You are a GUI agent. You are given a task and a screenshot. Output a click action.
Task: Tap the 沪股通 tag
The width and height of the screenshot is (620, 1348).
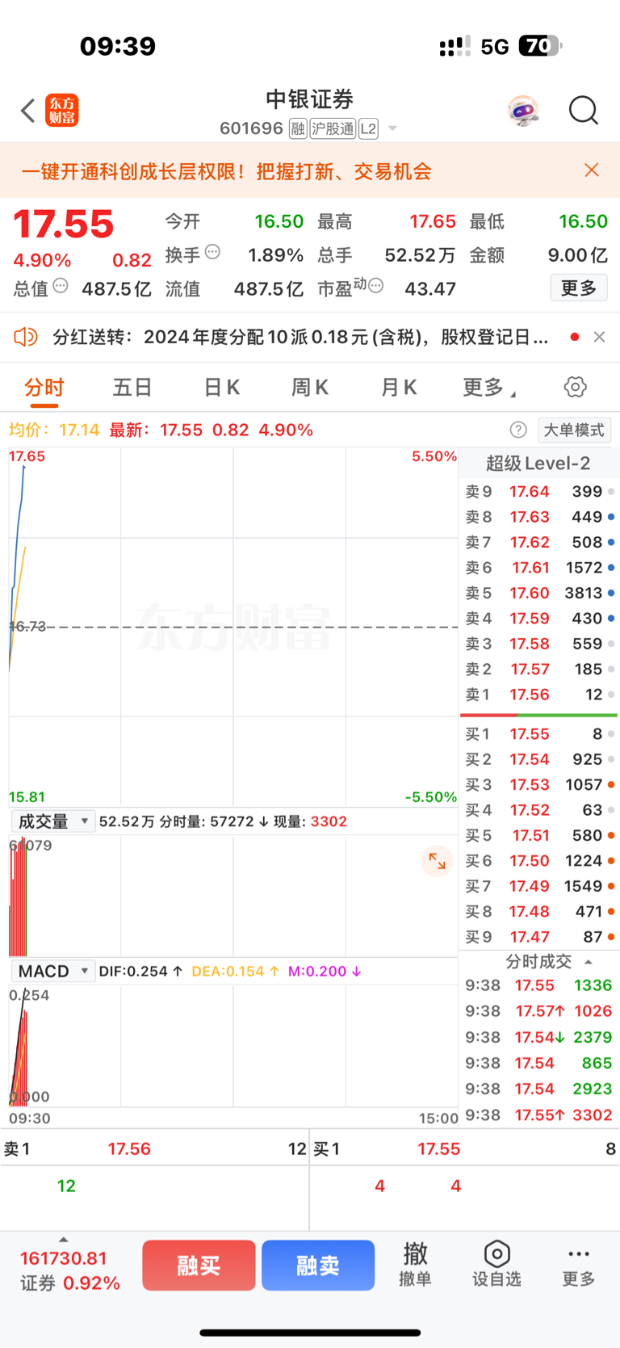pyautogui.click(x=333, y=128)
